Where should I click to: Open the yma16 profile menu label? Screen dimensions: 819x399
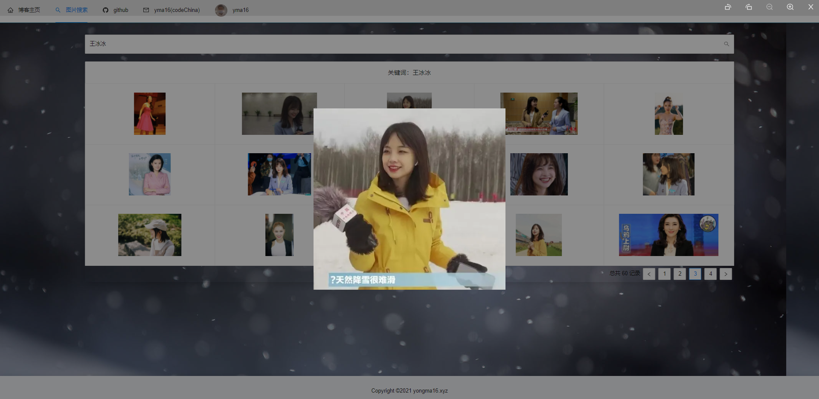241,10
